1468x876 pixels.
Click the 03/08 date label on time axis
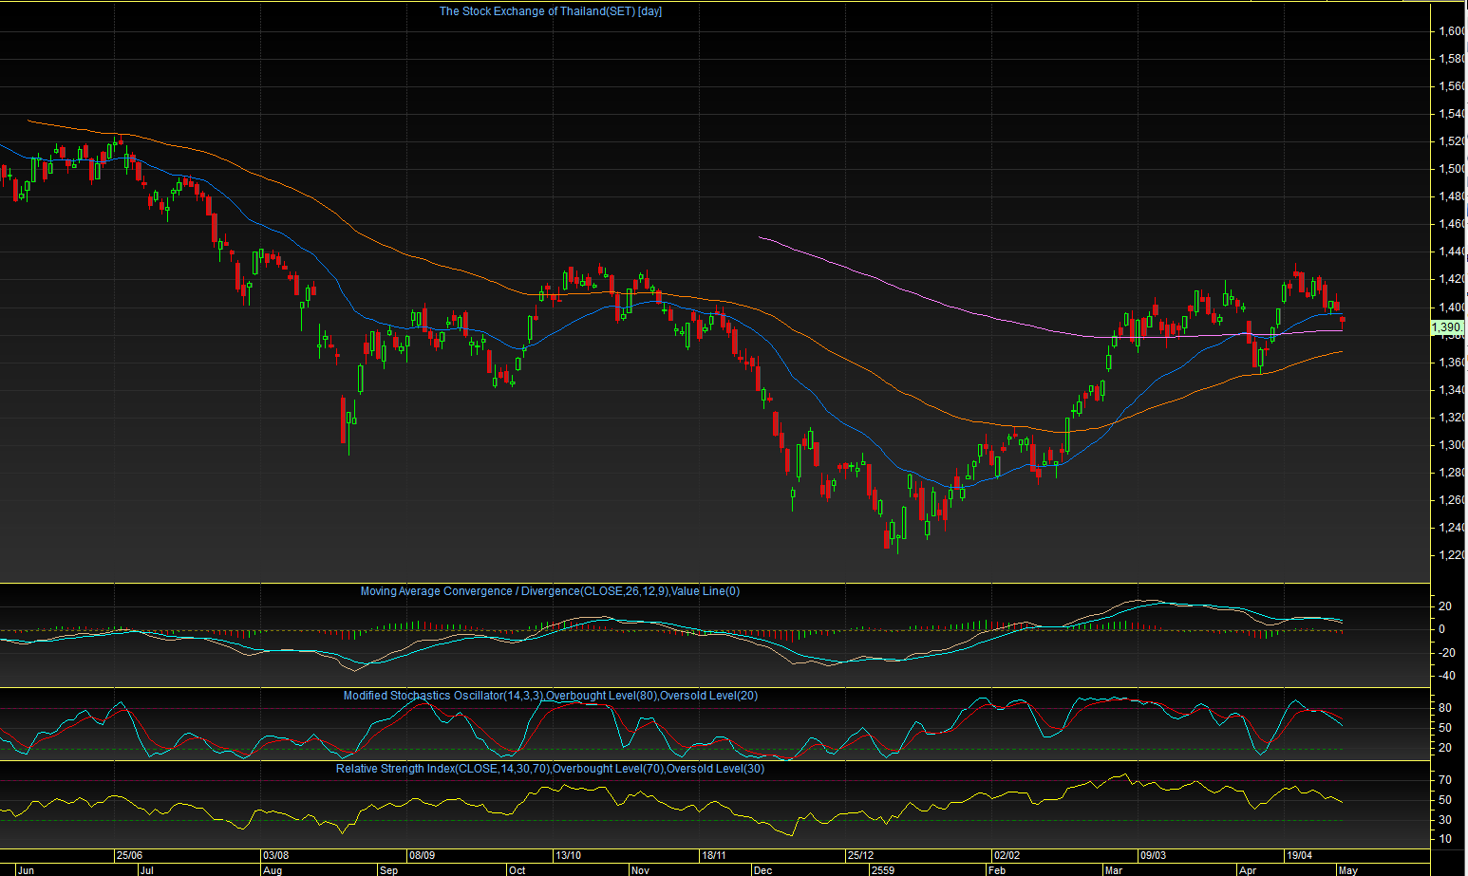pos(275,856)
